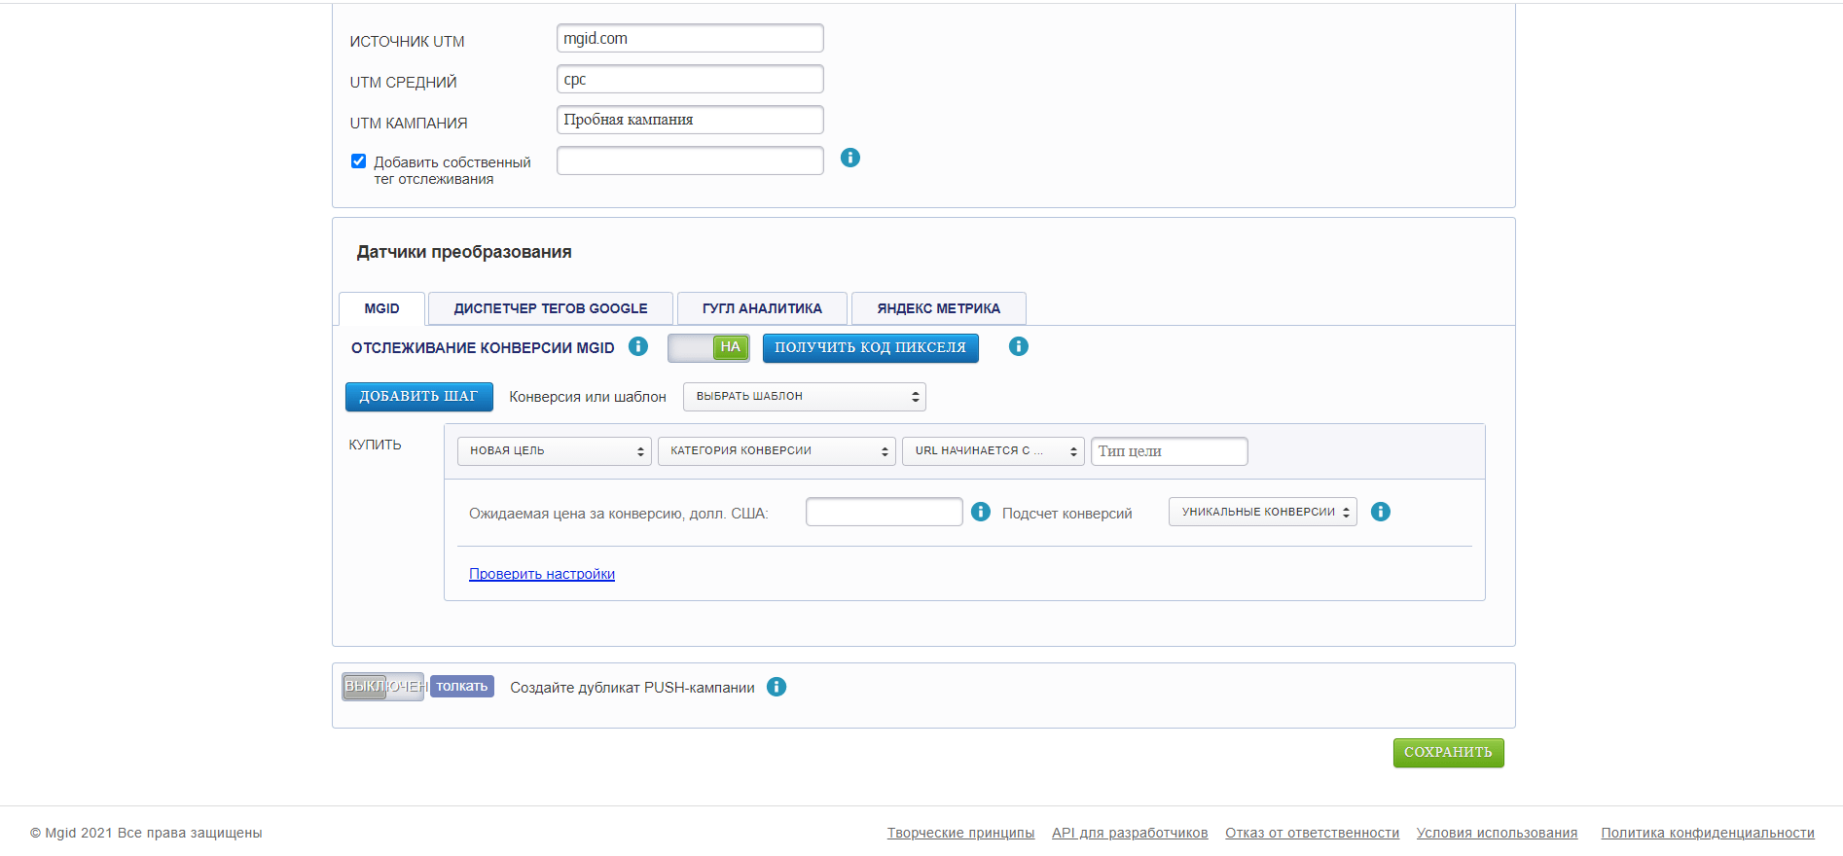Toggle MGID conversion tracking switch off
This screenshot has width=1843, height=856.
tap(708, 347)
